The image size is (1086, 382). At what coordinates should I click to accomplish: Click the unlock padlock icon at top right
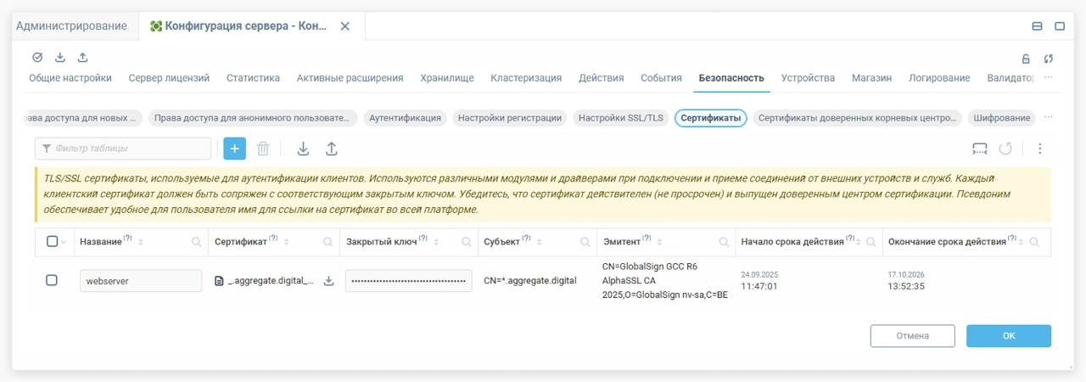[x=1026, y=59]
